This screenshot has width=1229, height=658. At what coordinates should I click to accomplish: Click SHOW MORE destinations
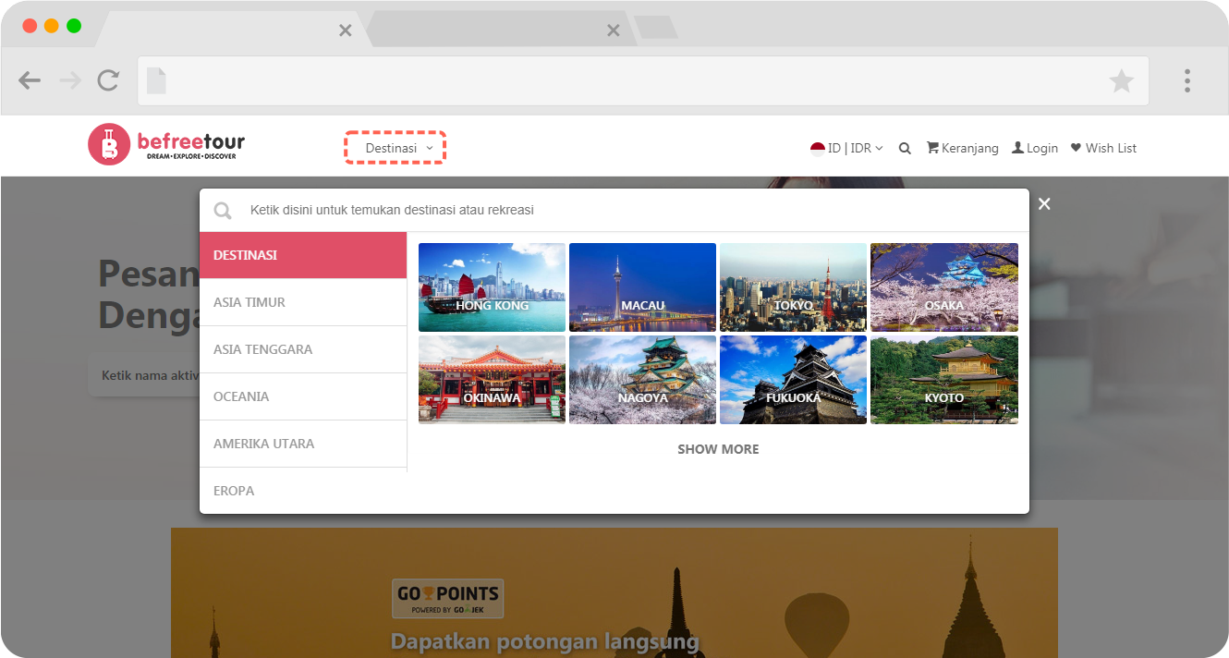[x=718, y=449]
